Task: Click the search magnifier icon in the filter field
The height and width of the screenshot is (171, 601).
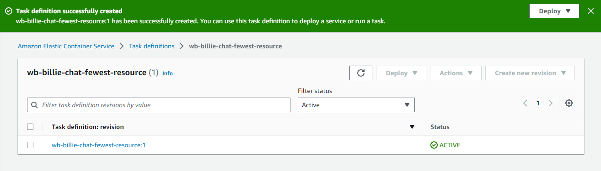Action: (34, 105)
